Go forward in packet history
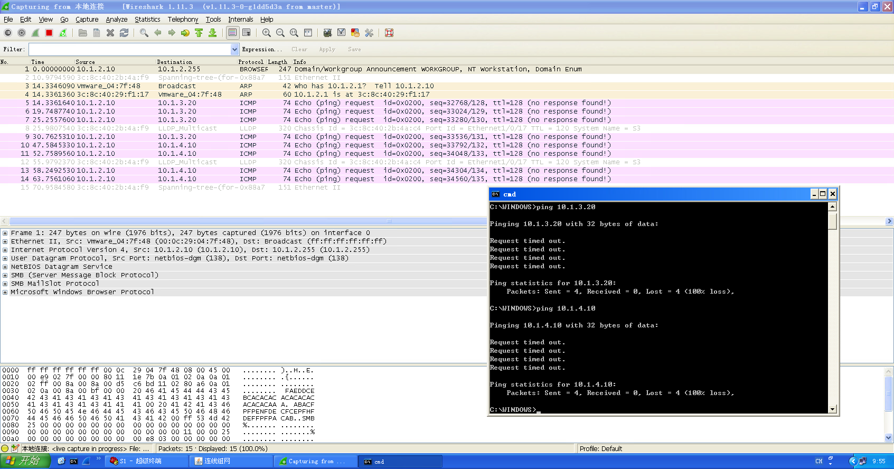This screenshot has height=469, width=894. click(172, 33)
